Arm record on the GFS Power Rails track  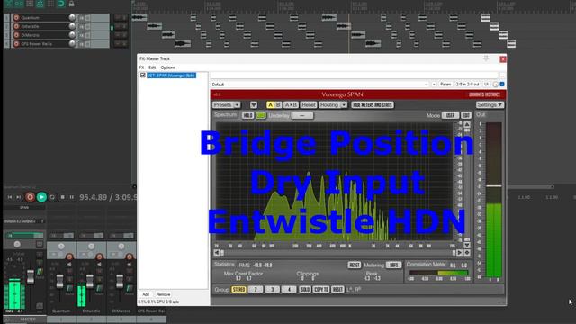click(x=16, y=44)
